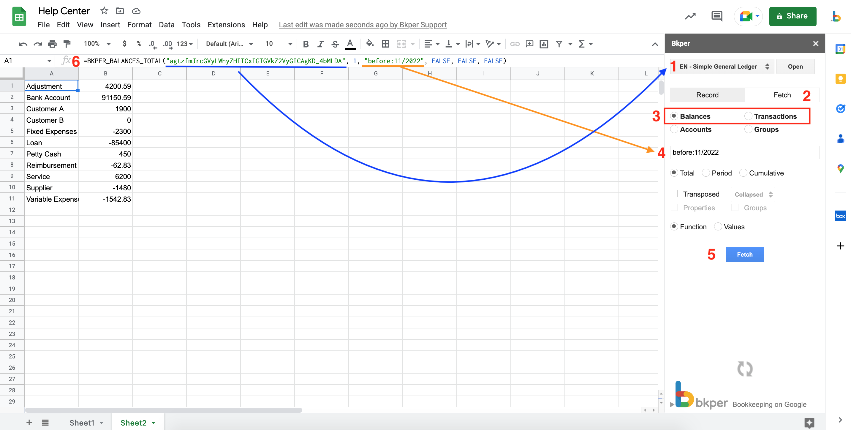The width and height of the screenshot is (851, 430).
Task: Open the Extensions menu
Action: coord(226,25)
